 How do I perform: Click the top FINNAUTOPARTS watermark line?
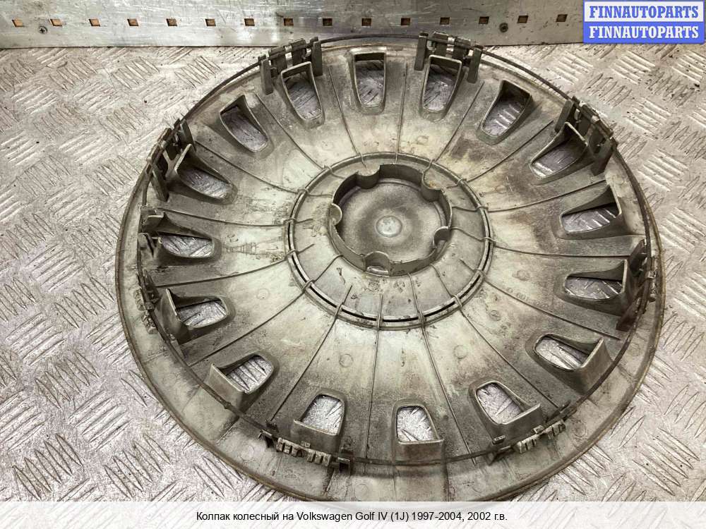click(x=643, y=11)
